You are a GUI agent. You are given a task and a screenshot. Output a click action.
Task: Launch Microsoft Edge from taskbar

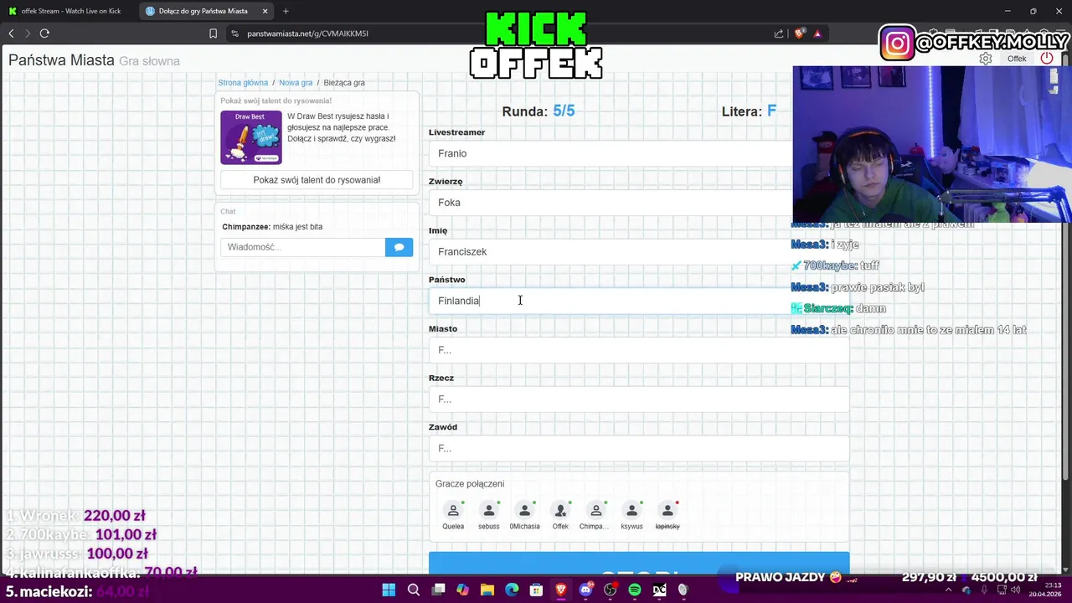coord(512,590)
